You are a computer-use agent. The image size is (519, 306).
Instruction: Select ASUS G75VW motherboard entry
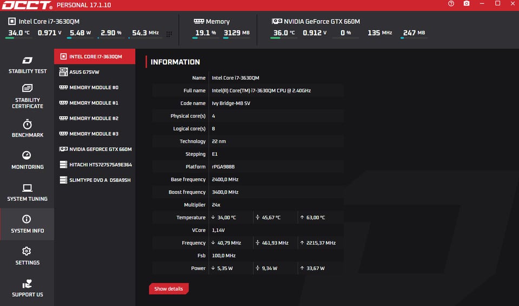pyautogui.click(x=95, y=72)
